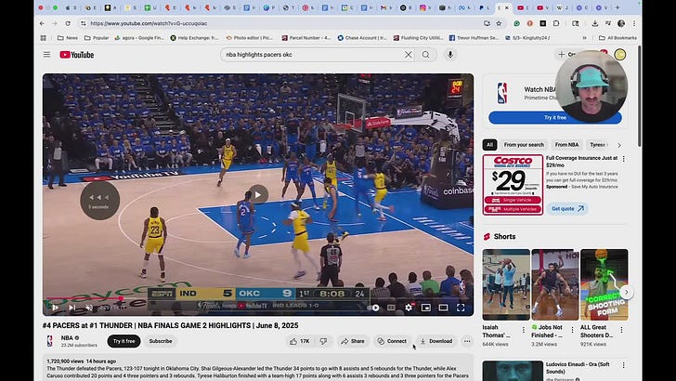Select the Tyrese chip
This screenshot has height=381, width=676.
[x=598, y=145]
